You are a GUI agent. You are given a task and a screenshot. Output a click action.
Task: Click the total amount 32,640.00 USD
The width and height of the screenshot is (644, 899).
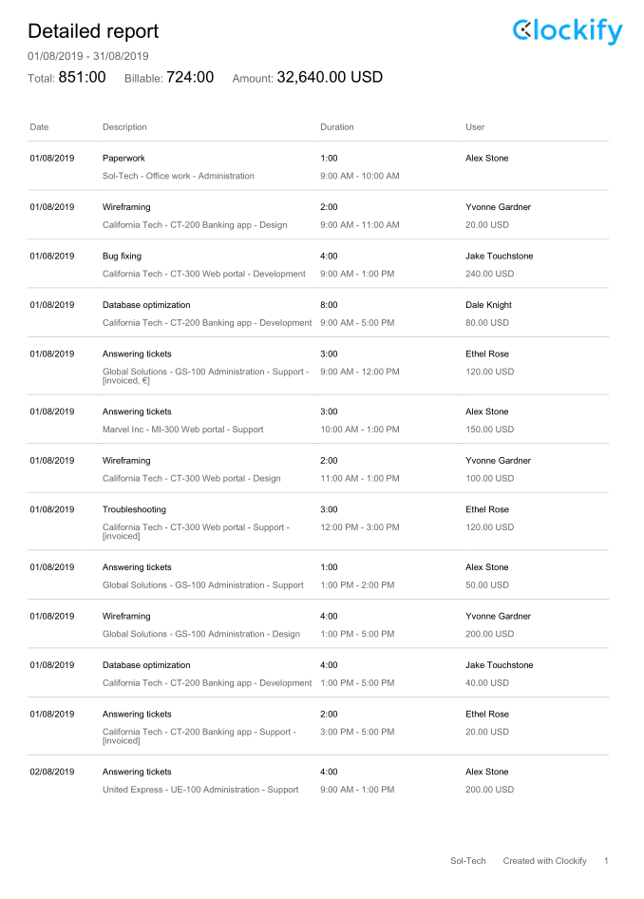tap(330, 77)
